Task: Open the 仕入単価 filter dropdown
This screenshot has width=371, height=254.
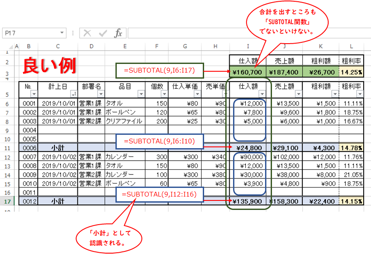Action: [x=197, y=94]
